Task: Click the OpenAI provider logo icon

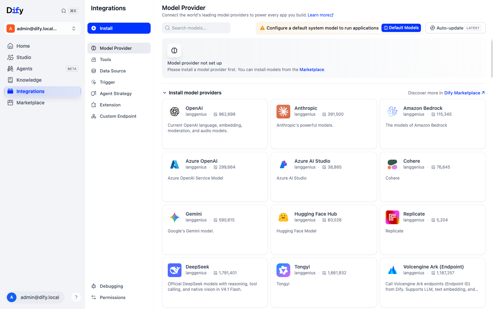Action: [x=175, y=112]
